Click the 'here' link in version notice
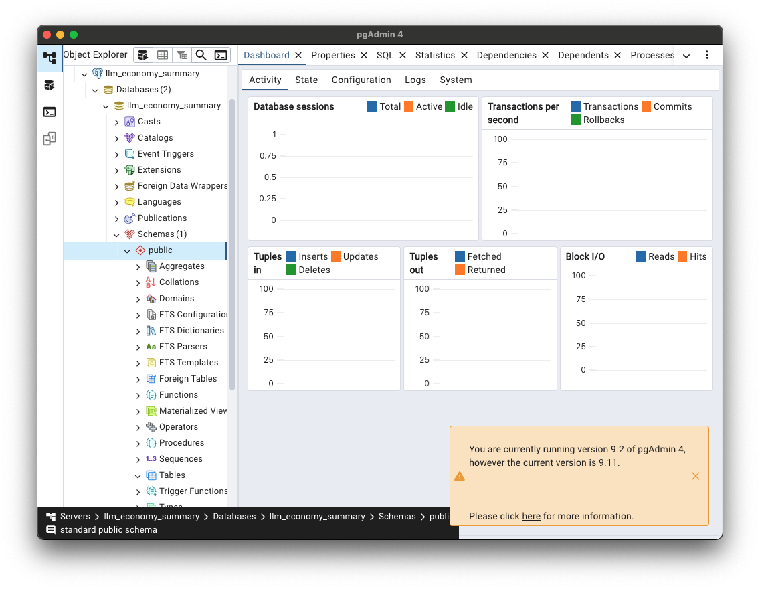The height and width of the screenshot is (589, 760). (x=531, y=516)
